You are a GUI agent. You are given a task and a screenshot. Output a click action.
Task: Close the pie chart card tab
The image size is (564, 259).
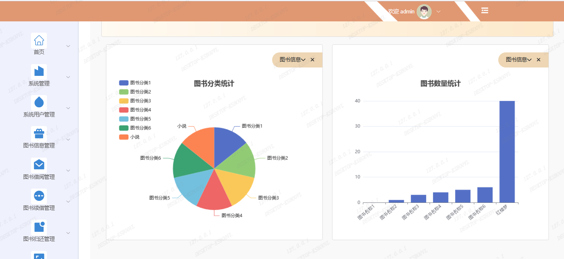[x=312, y=60]
